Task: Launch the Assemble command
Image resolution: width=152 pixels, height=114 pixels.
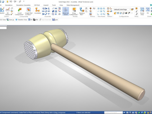Action: point(38,10)
